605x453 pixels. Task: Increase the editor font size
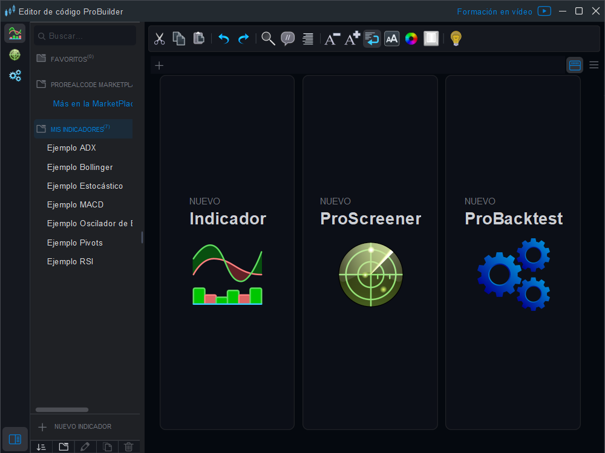352,39
